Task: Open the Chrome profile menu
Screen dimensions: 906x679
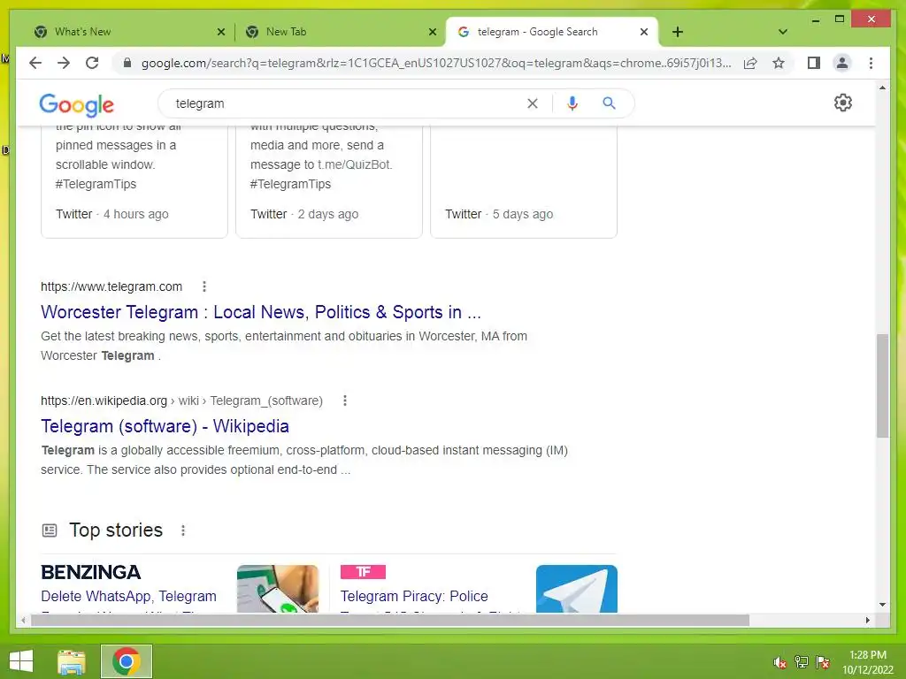Action: (x=842, y=63)
